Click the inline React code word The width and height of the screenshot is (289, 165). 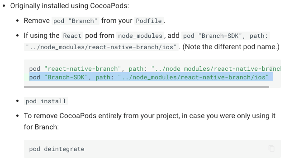point(72,36)
